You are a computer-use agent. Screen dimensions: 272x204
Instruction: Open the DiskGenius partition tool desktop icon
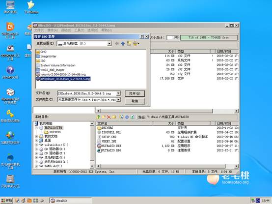click(10, 30)
